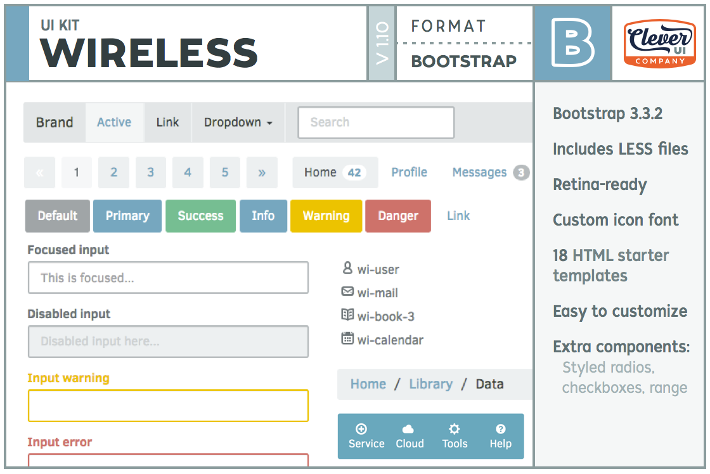Select page 4 in pagination
The height and width of the screenshot is (474, 710).
tap(188, 172)
